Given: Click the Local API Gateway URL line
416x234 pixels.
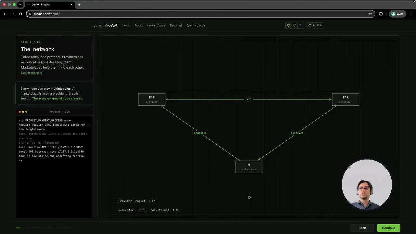Looking at the screenshot, I should (51, 152).
